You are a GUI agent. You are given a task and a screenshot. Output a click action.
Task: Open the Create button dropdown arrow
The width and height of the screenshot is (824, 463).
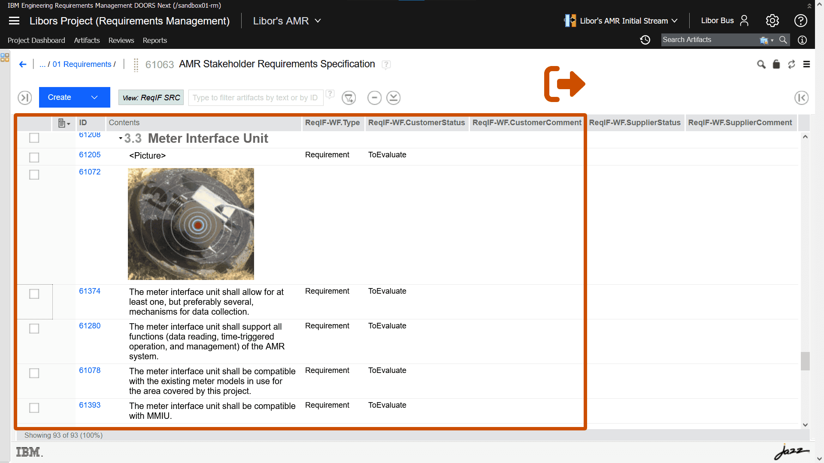(95, 98)
